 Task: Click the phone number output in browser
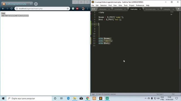click(15, 16)
